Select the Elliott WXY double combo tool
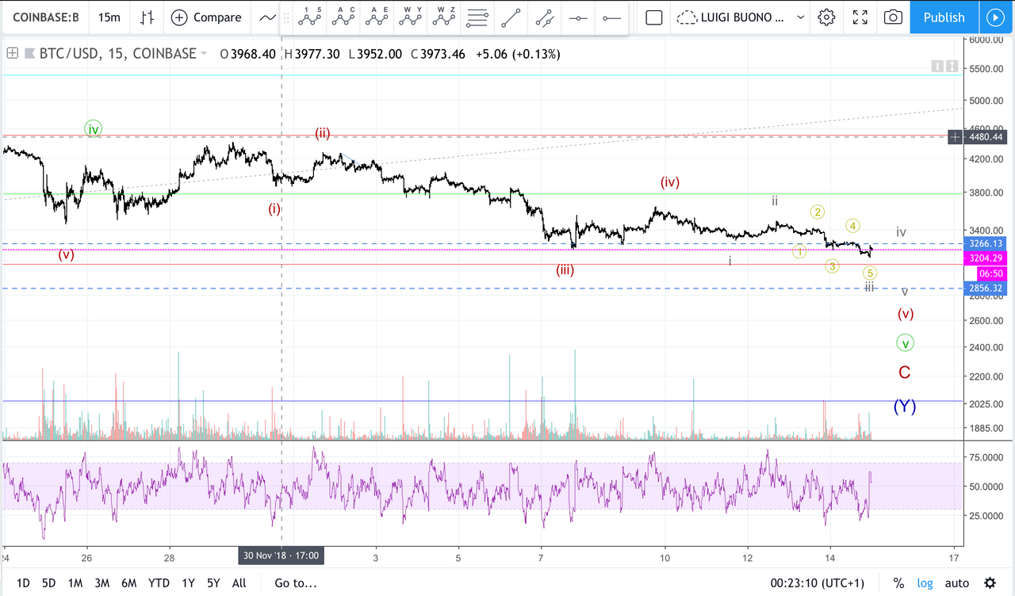1015x596 pixels. click(411, 17)
